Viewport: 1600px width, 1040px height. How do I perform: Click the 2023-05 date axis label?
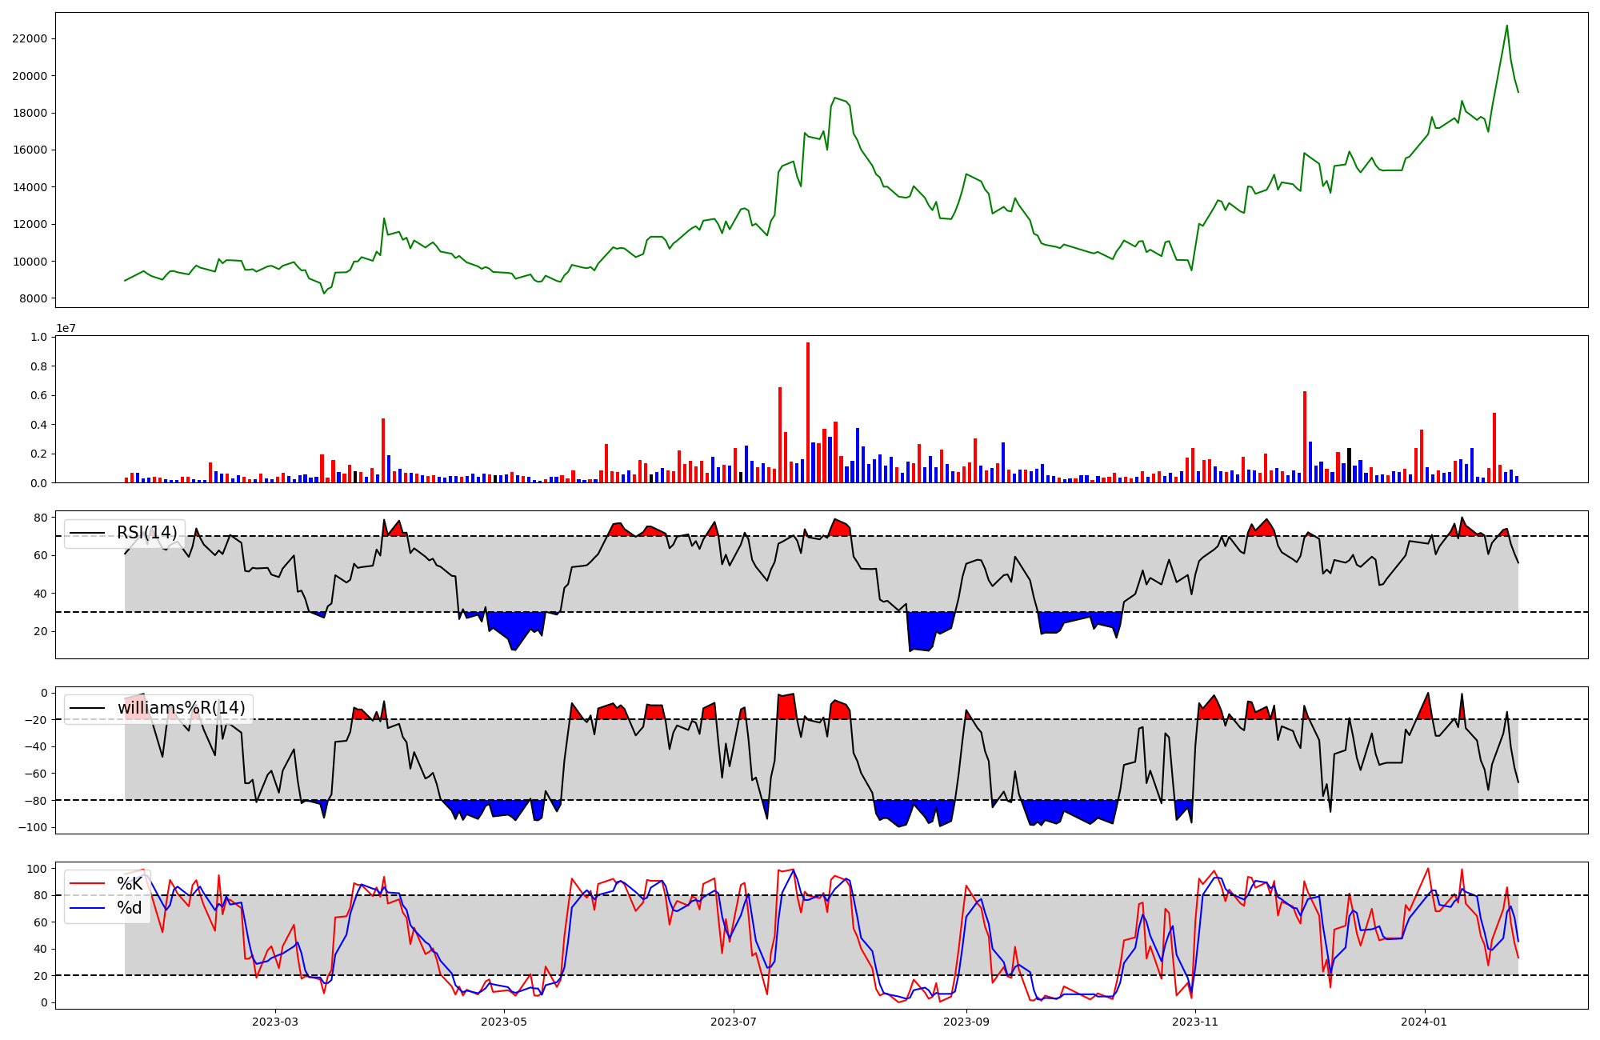click(504, 1022)
